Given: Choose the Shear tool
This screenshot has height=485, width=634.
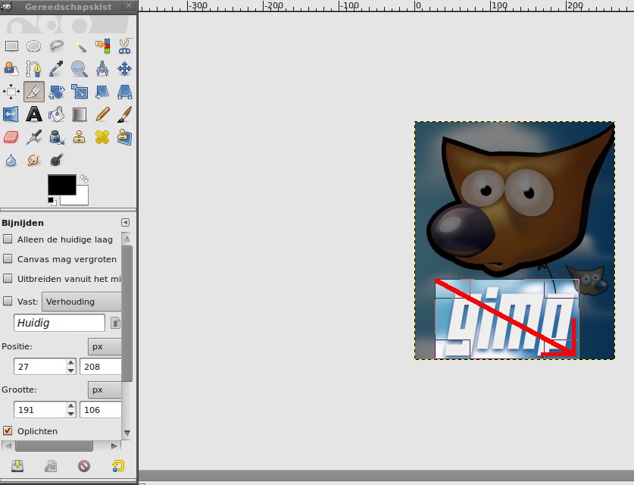Looking at the screenshot, I should (102, 92).
